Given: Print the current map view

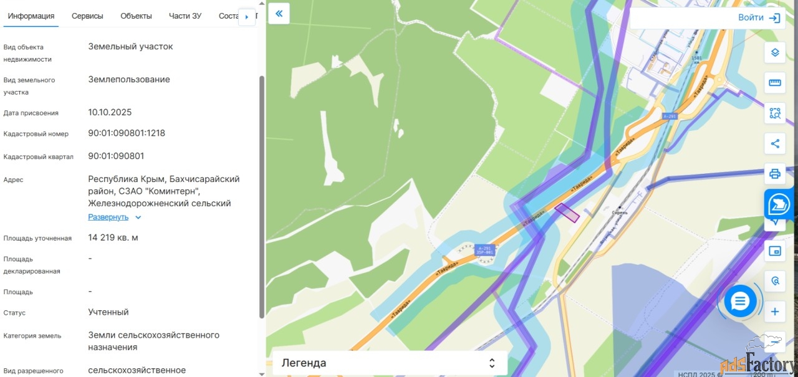Looking at the screenshot, I should coord(775,174).
